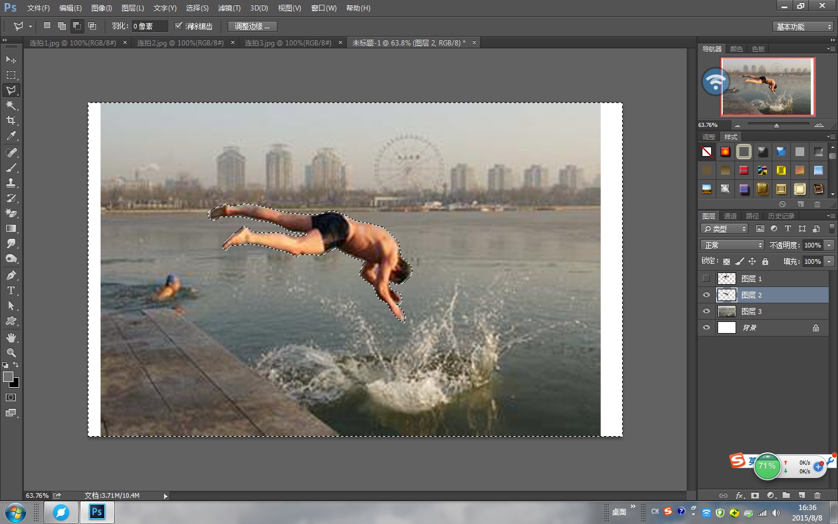Expand the status bar info arrow
This screenshot has width=838, height=524.
click(166, 496)
